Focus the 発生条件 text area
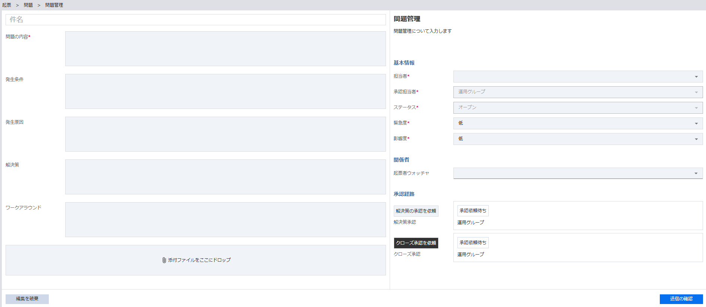Viewport: 706px width, 307px height. (225, 91)
